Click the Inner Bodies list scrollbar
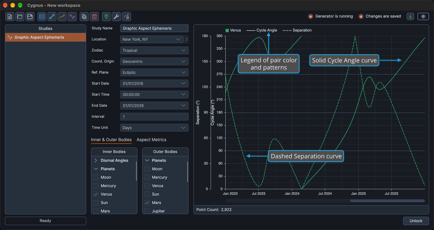The width and height of the screenshot is (434, 230). coord(136,171)
